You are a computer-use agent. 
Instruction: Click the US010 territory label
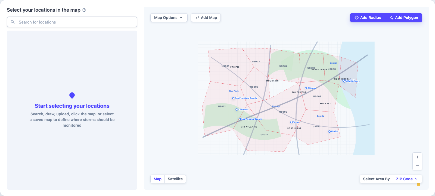pyautogui.click(x=316, y=126)
